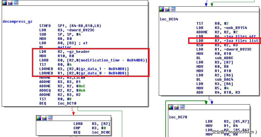Select the loc_DC34 label
The width and height of the screenshot is (261, 137).
169,19
